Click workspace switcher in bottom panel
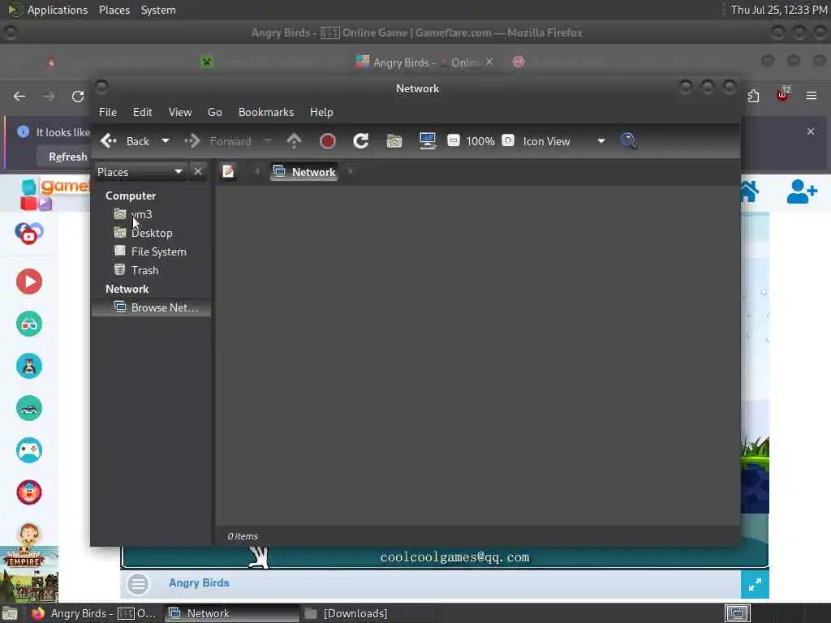831x623 pixels. [737, 613]
